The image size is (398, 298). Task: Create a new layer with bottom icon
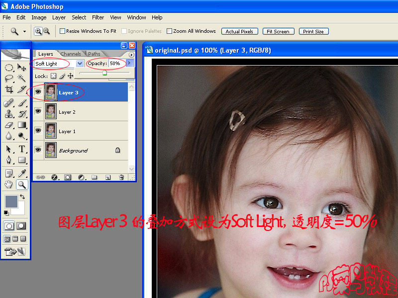point(108,177)
